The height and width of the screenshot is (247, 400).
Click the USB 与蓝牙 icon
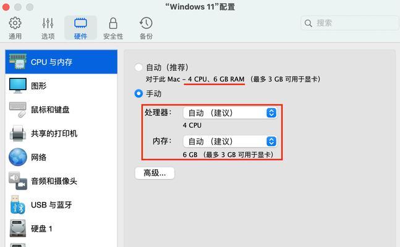(17, 204)
